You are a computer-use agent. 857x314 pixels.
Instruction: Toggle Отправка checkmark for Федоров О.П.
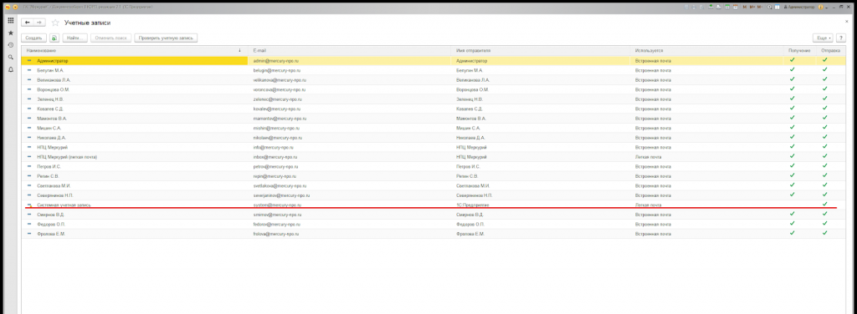coord(824,223)
